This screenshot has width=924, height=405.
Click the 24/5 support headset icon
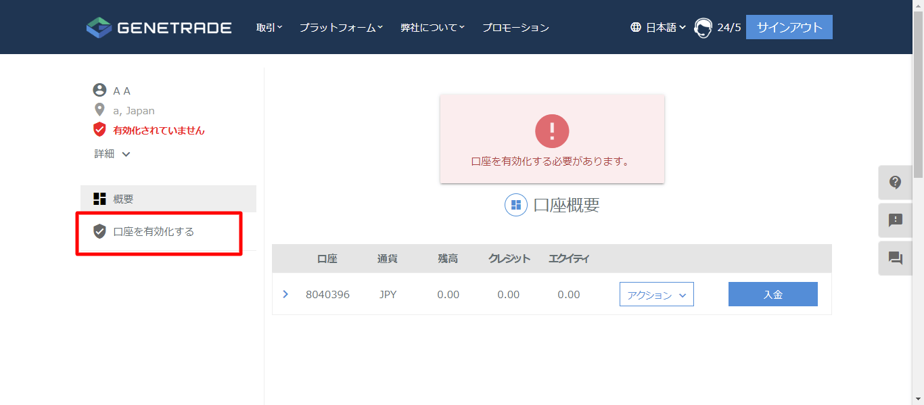pos(703,27)
